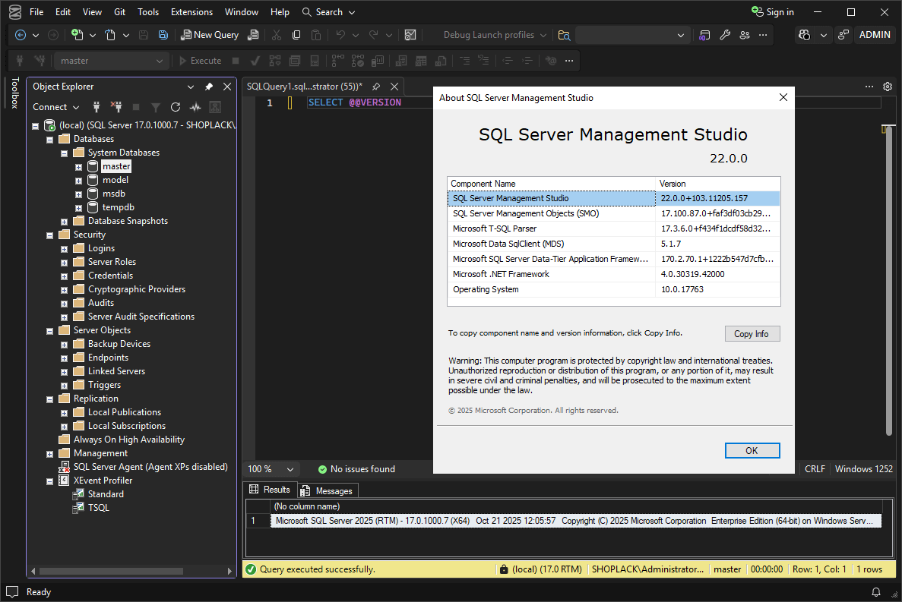Pin the Object Explorer panel
Image resolution: width=902 pixels, height=602 pixels.
(209, 87)
